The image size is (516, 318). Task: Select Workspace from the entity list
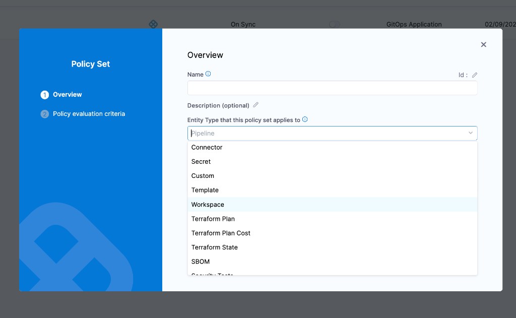click(x=208, y=205)
